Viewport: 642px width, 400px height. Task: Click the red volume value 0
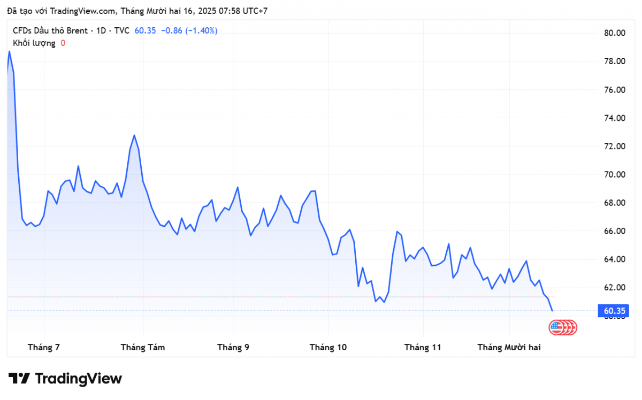click(63, 43)
